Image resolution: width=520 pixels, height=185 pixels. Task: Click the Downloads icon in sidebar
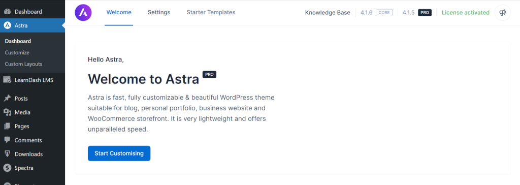coord(7,154)
